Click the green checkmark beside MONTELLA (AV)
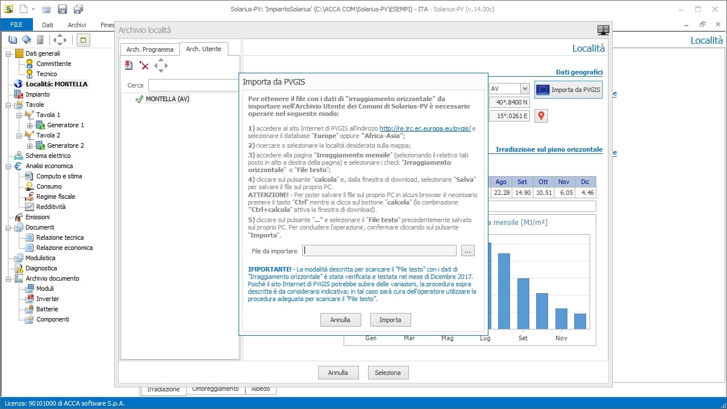Image resolution: width=727 pixels, height=409 pixels. coord(139,99)
